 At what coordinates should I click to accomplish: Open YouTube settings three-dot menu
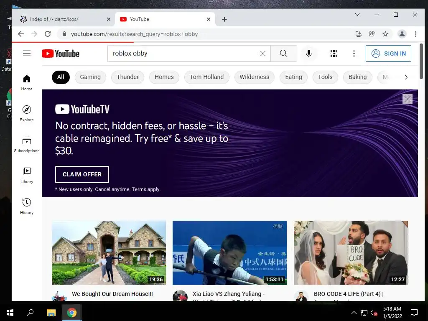point(354,53)
